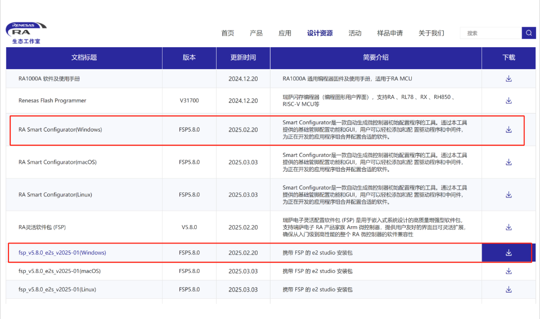
Task: Click RA Smart Configurator(Linux) title
Action: pyautogui.click(x=55, y=195)
